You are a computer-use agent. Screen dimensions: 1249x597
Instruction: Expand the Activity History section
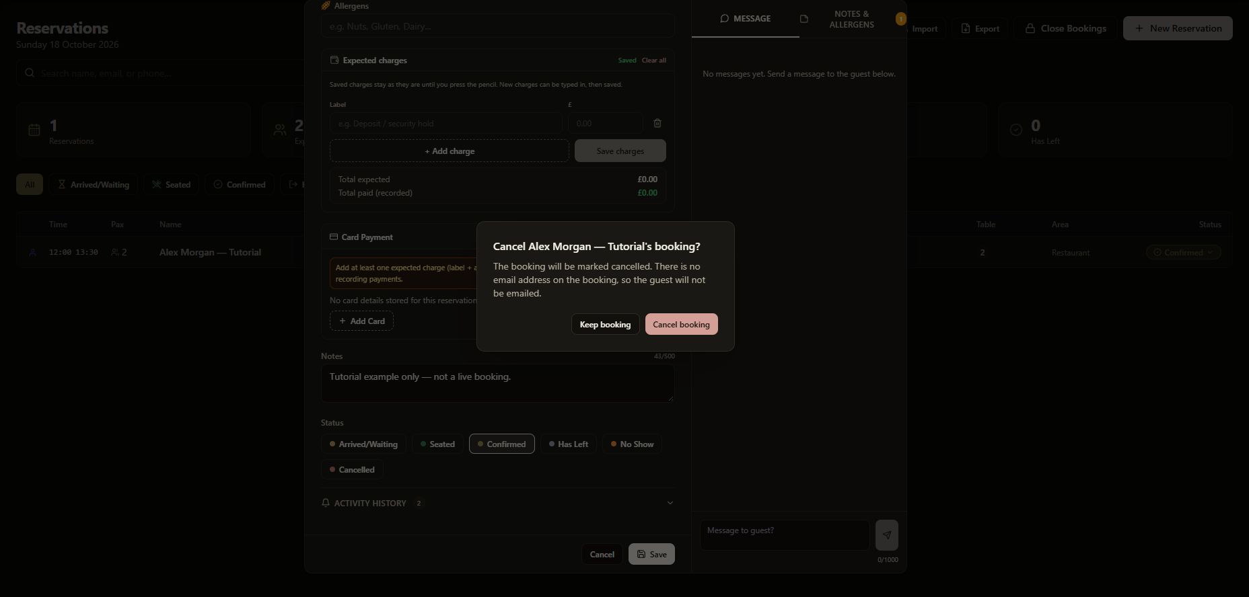pos(497,503)
